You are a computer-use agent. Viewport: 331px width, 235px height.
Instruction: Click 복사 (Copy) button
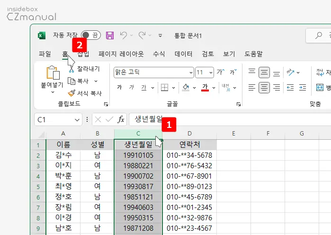tap(78, 81)
